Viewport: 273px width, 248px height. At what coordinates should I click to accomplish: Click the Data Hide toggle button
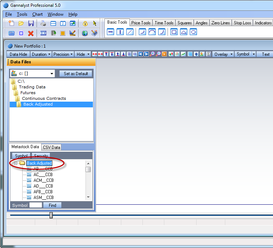[18, 54]
